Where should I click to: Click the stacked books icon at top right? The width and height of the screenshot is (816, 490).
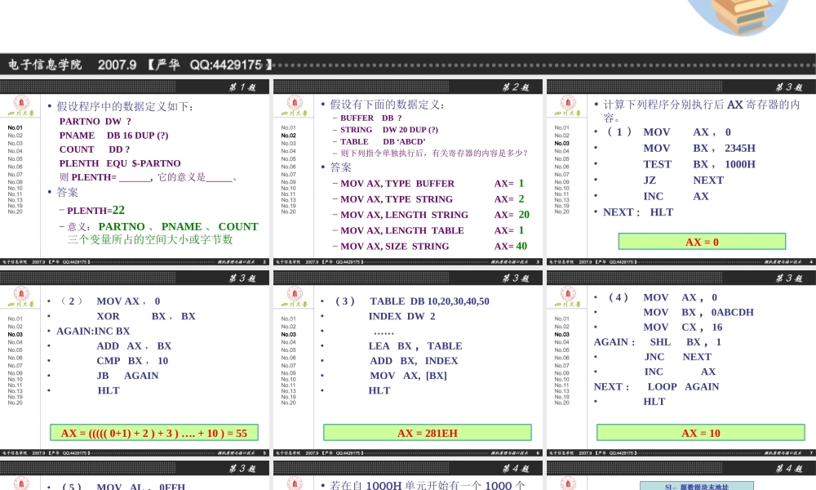click(x=737, y=16)
